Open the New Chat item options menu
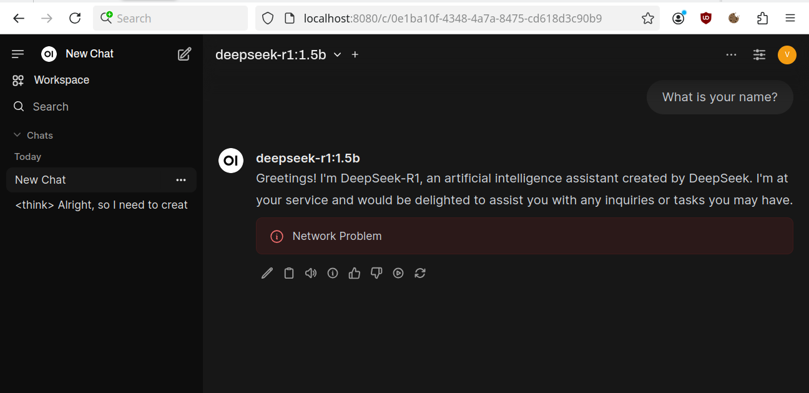Image resolution: width=809 pixels, height=393 pixels. click(x=181, y=180)
